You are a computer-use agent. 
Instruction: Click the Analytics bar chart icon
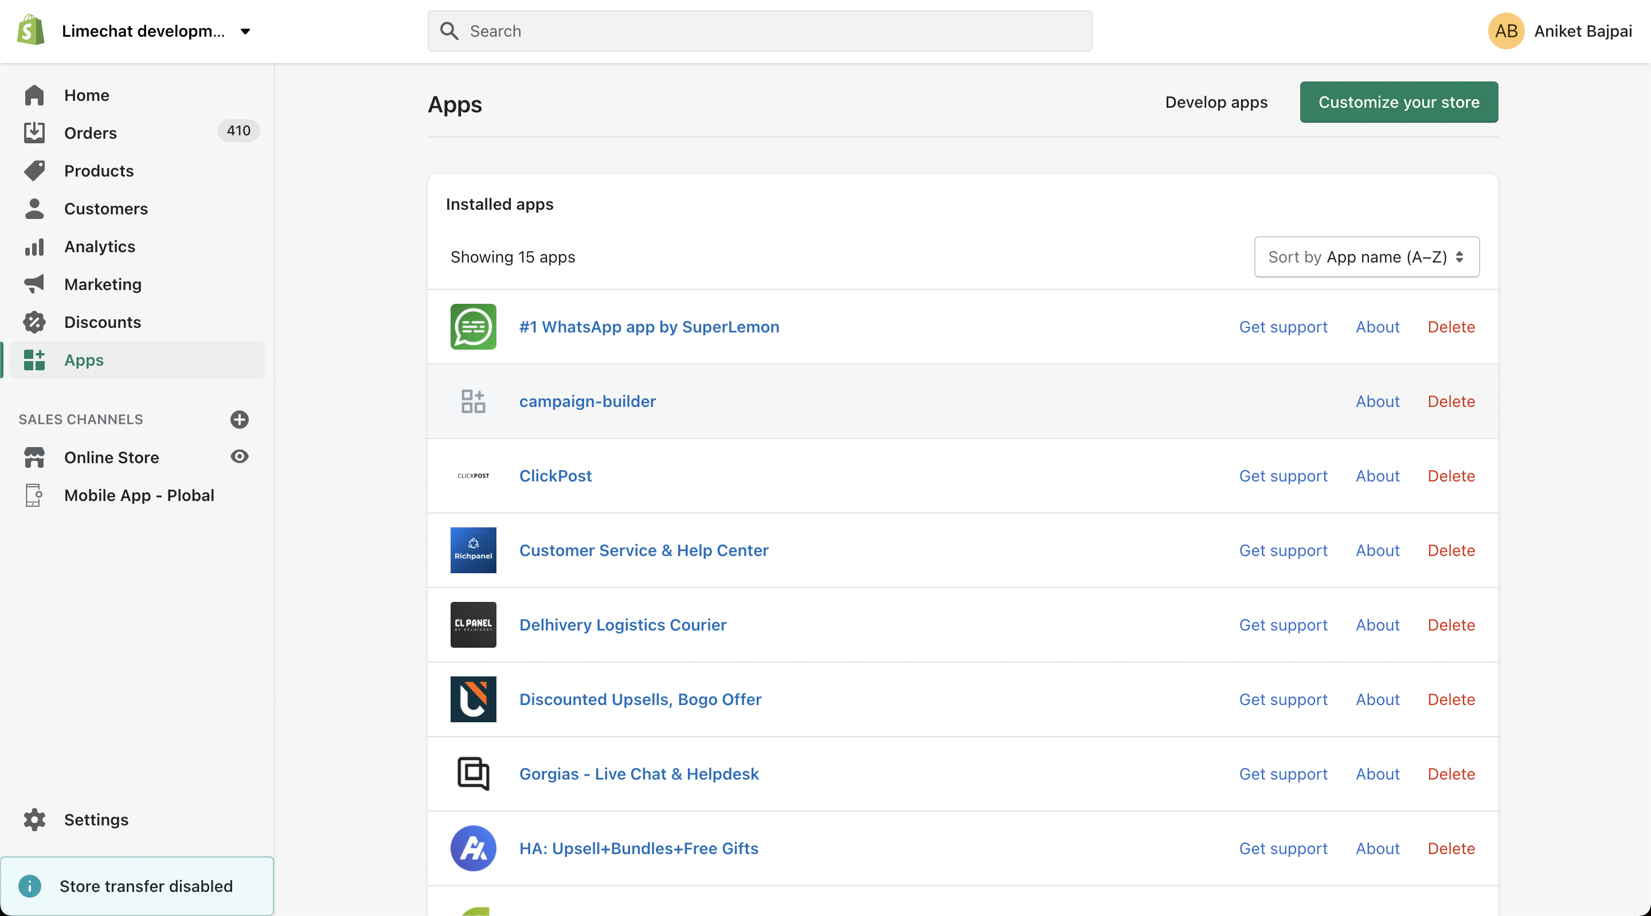(x=34, y=247)
